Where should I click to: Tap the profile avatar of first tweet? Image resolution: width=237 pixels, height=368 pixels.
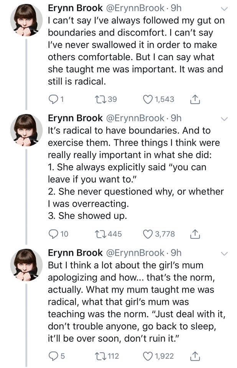(26, 20)
